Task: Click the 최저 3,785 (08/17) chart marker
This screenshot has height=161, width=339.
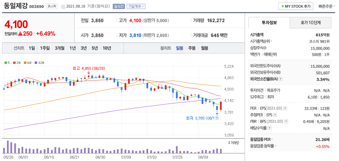Action: pyautogui.click(x=202, y=118)
